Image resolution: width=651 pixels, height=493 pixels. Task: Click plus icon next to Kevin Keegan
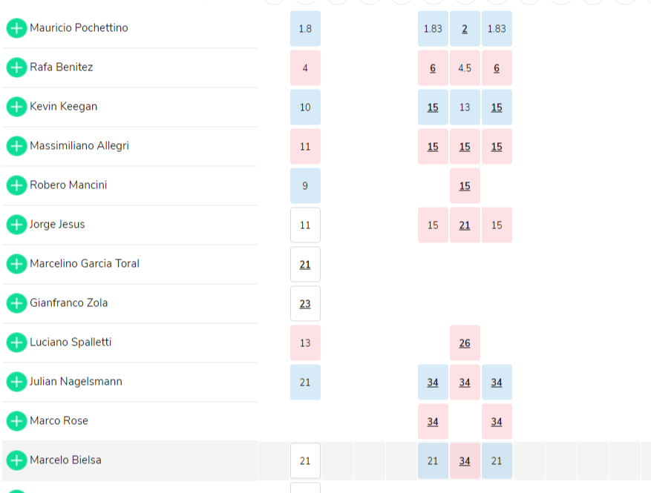pos(16,107)
